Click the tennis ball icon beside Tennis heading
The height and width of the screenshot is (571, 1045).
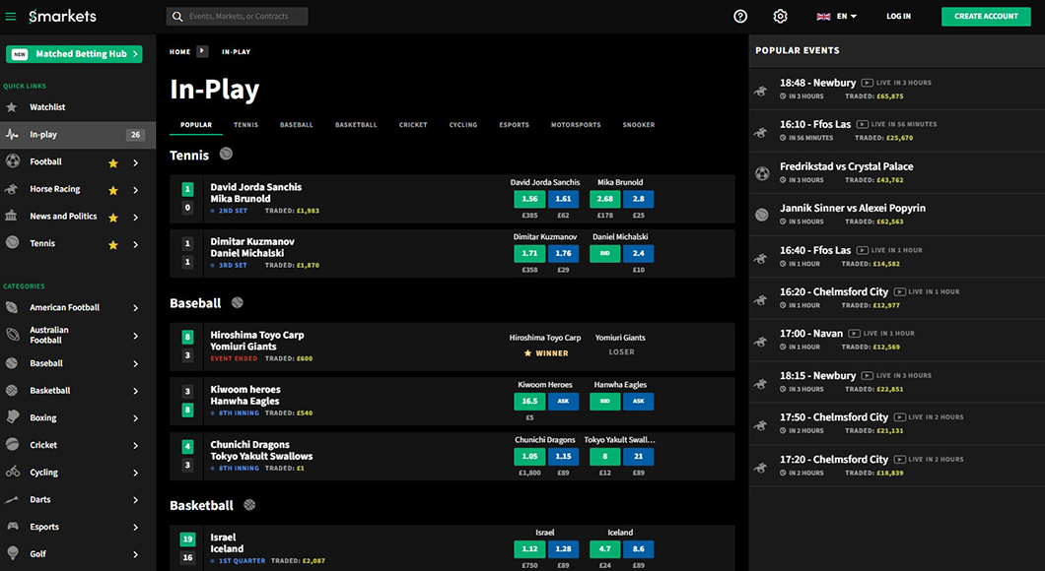pos(226,154)
